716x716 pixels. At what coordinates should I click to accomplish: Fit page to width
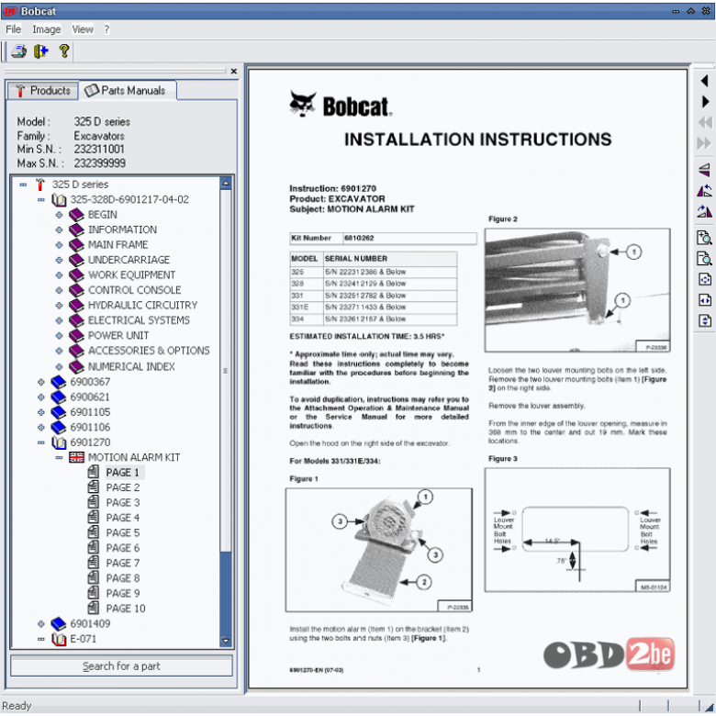pos(705,300)
